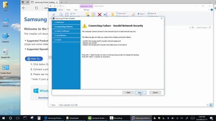Click the Rename icon in the ribbon
This screenshot has width=216, height=121.
pyautogui.click(x=106, y=14)
